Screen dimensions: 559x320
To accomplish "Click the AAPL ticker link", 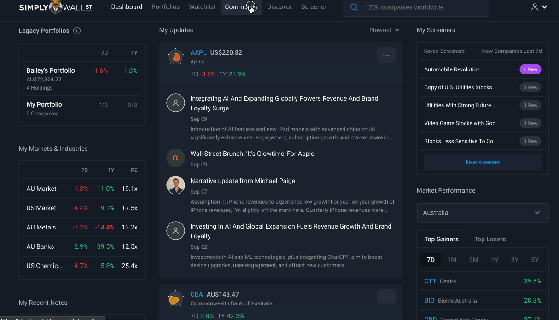I will point(198,52).
